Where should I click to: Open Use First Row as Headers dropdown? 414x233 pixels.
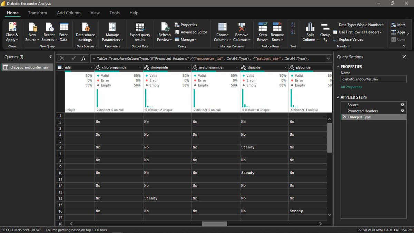point(357,32)
